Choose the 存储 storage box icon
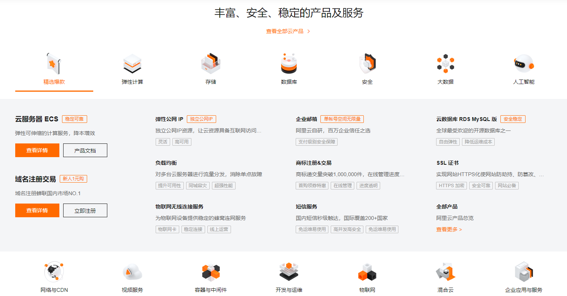The height and width of the screenshot is (296, 567). 211,64
